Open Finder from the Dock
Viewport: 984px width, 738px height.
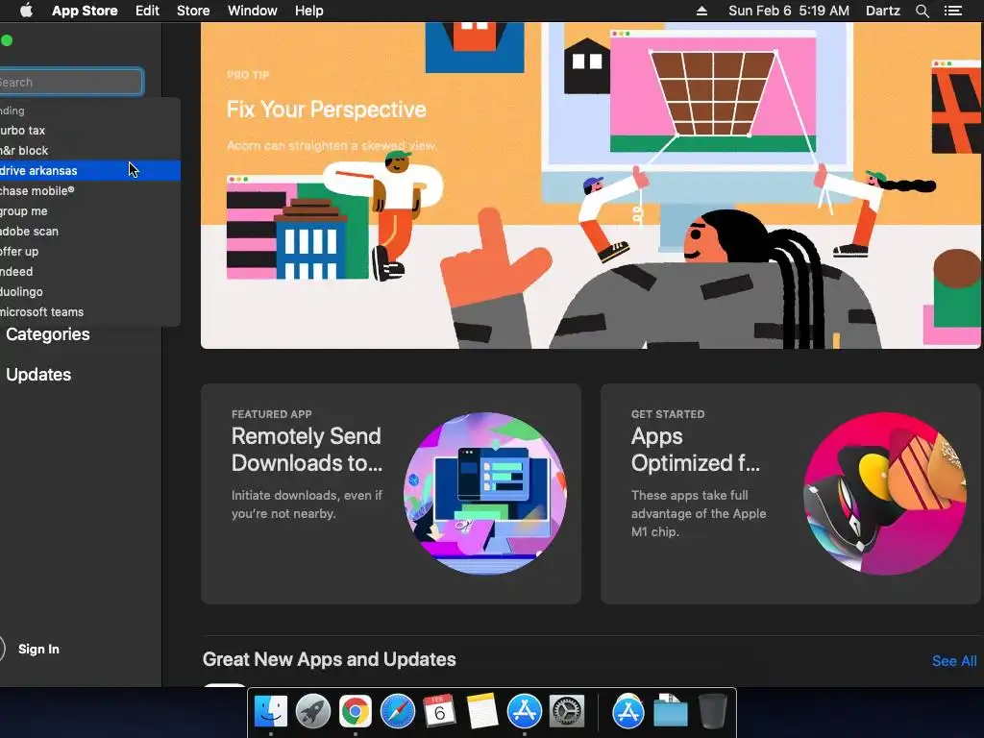tap(271, 712)
